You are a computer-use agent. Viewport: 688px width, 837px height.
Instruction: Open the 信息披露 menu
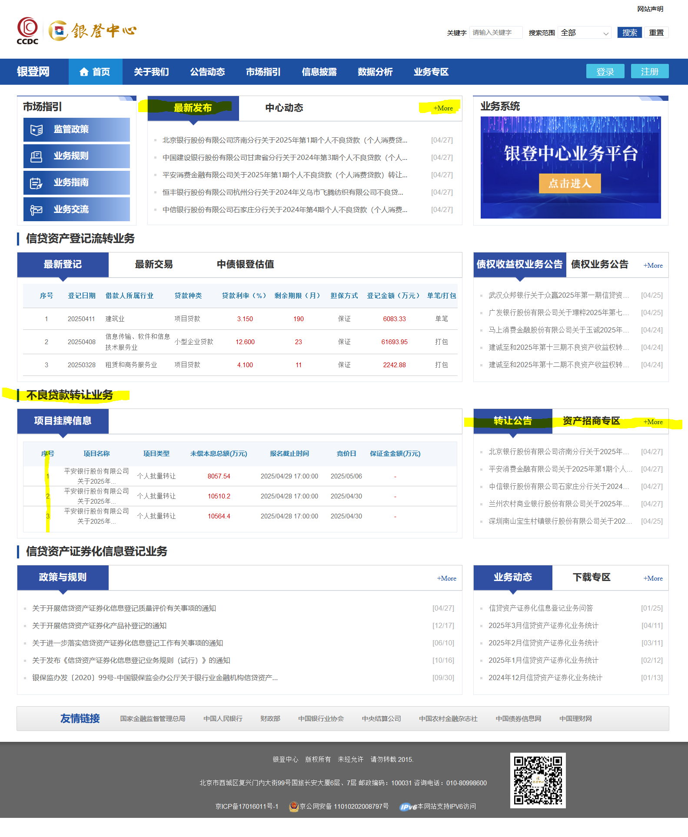coord(319,72)
